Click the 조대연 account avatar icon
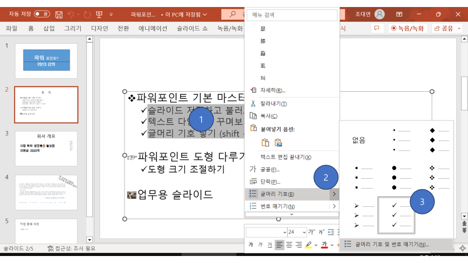This screenshot has width=468, height=263. tap(379, 14)
